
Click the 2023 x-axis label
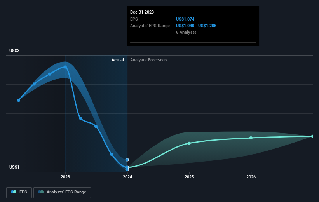[65, 177]
